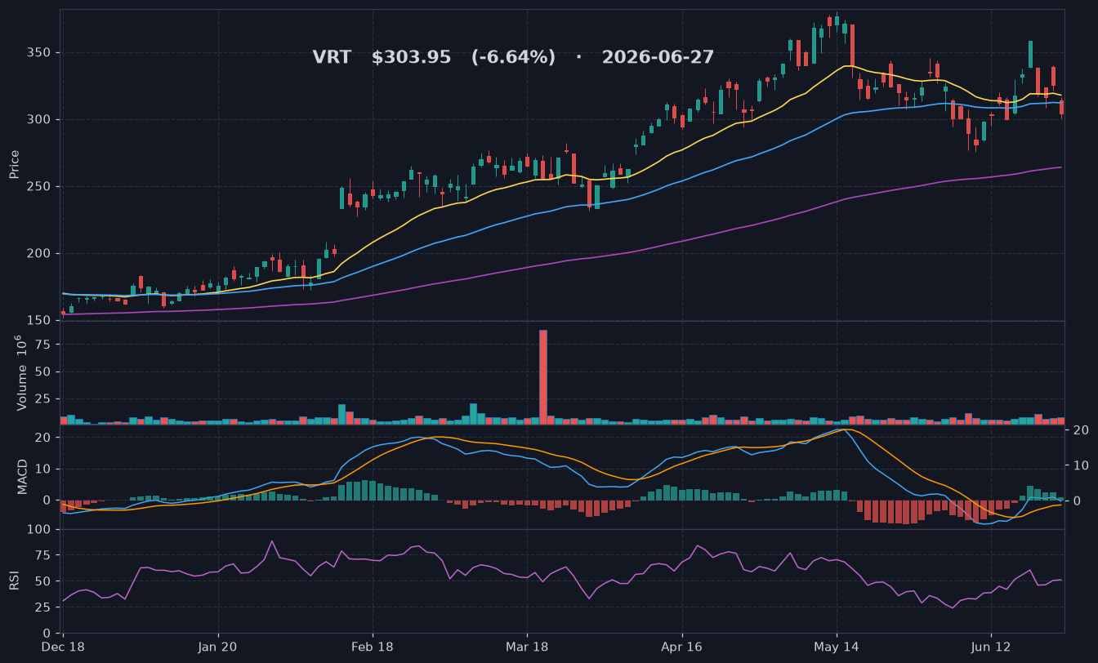Click the MACD axis label

(x=22, y=476)
